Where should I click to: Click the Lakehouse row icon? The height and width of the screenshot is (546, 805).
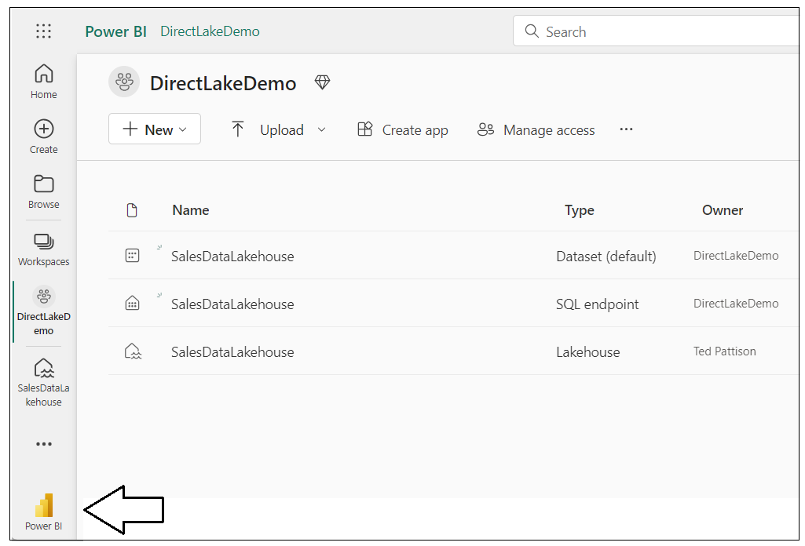[133, 351]
